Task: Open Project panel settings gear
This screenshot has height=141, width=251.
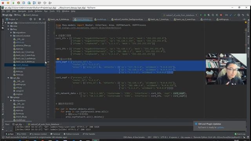Action: click(x=40, y=19)
